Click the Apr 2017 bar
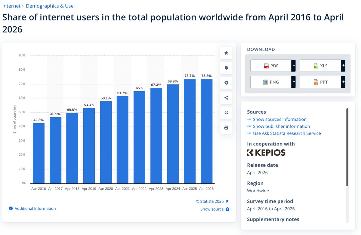 point(55,150)
